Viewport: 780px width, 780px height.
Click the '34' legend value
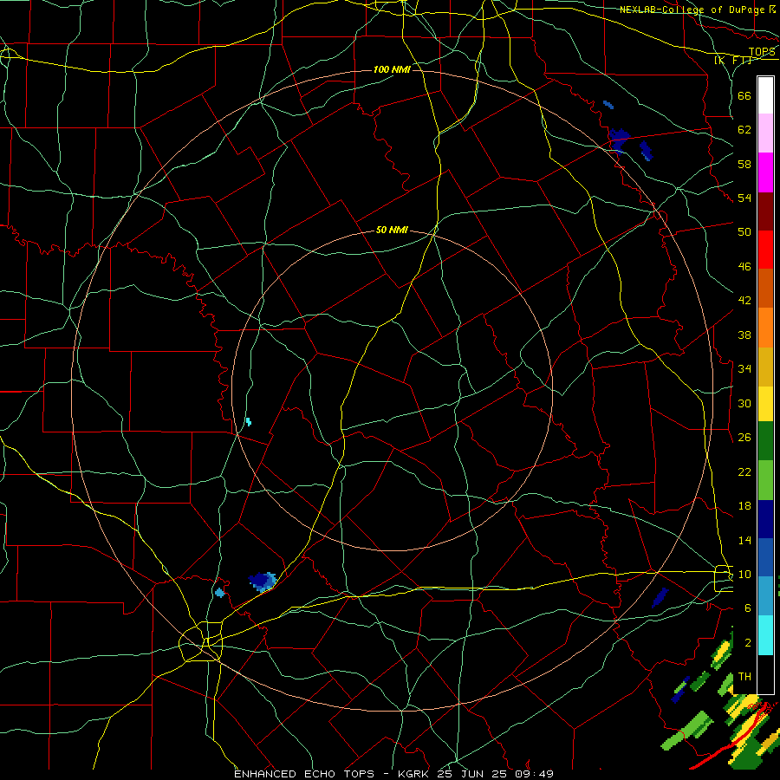click(x=744, y=368)
